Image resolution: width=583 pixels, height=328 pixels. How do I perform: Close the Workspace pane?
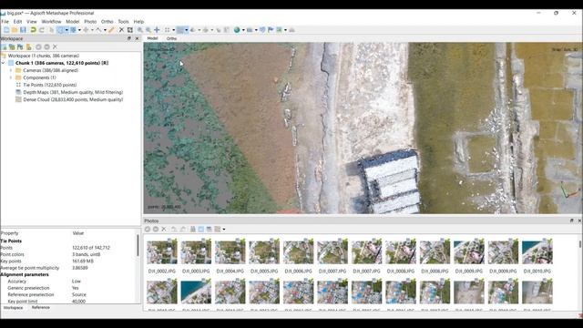coord(137,38)
